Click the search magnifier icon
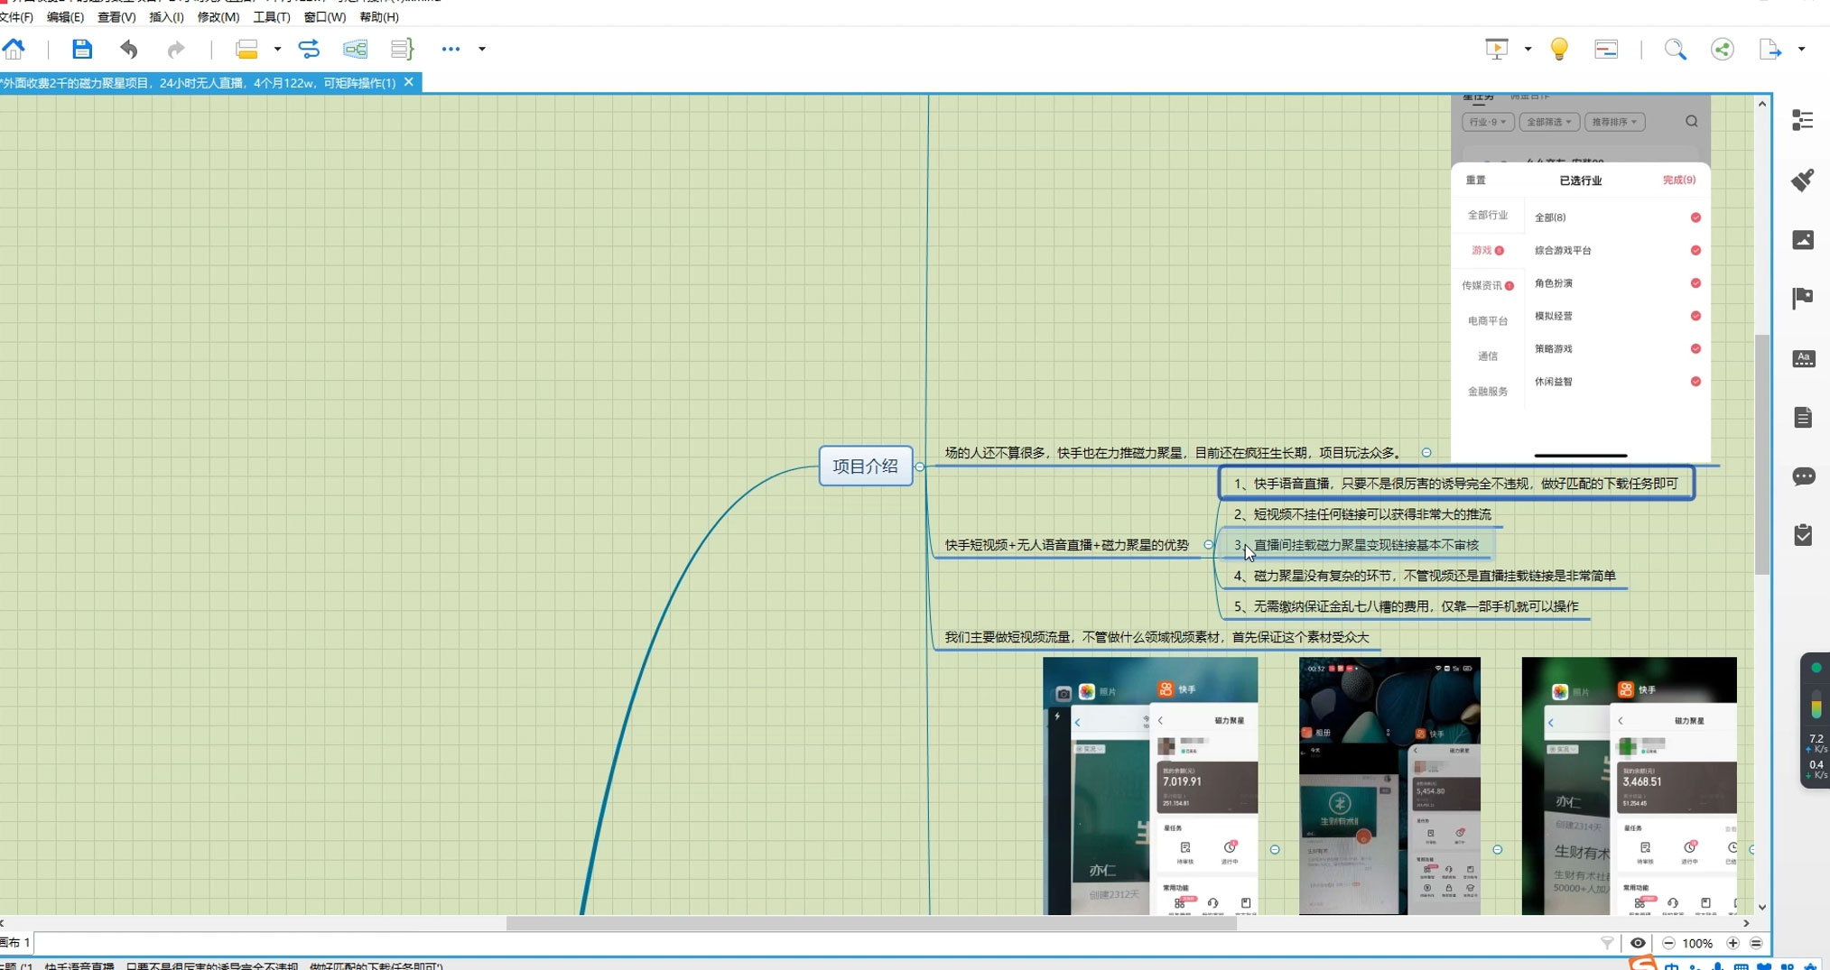 (1676, 49)
